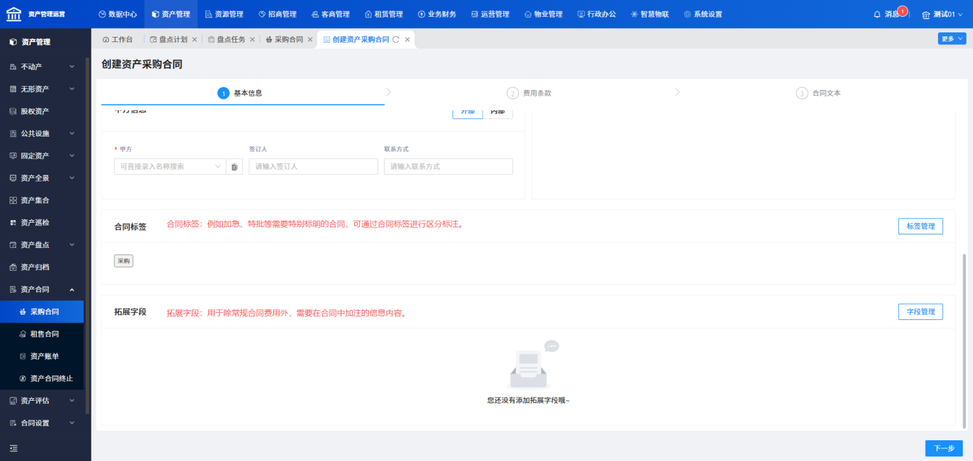Open the 测试01 user dropdown

click(x=943, y=14)
